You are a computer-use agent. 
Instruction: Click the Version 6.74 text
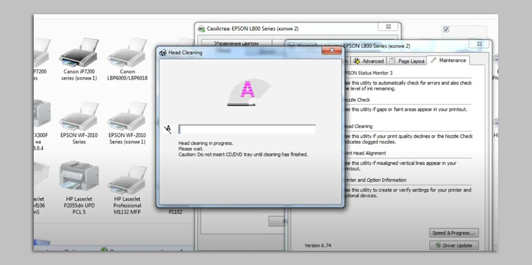[317, 246]
